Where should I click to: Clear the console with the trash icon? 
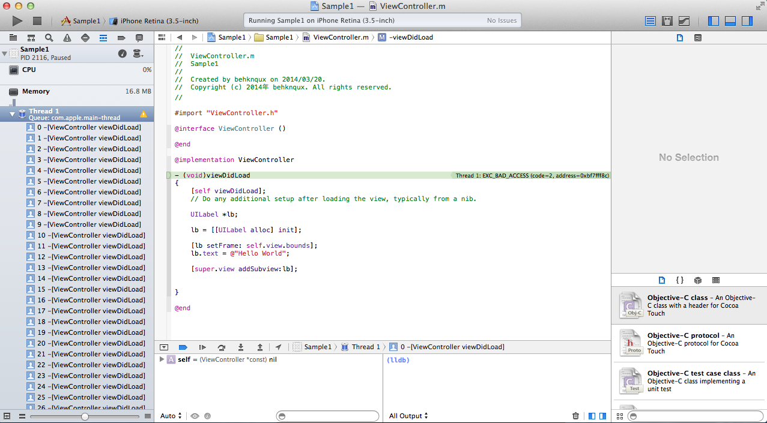tap(575, 416)
